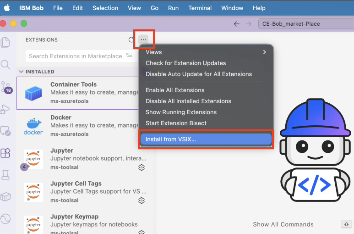
Task: Click the three-dot Views and More Actions button
Action: tap(143, 39)
